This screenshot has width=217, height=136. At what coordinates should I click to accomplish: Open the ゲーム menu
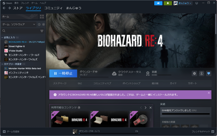pos(34,3)
